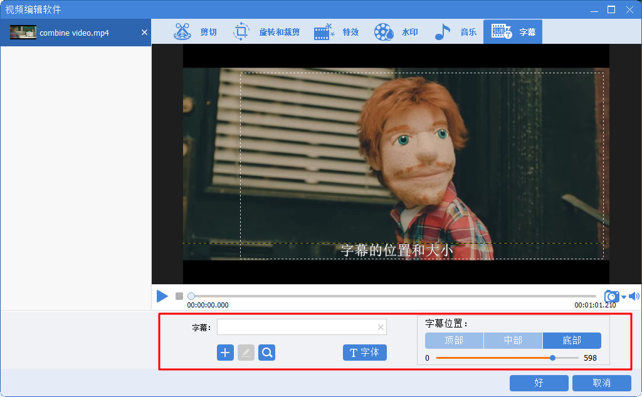Switch to the 特效 effects tab
This screenshot has height=397, width=642.
tap(337, 32)
